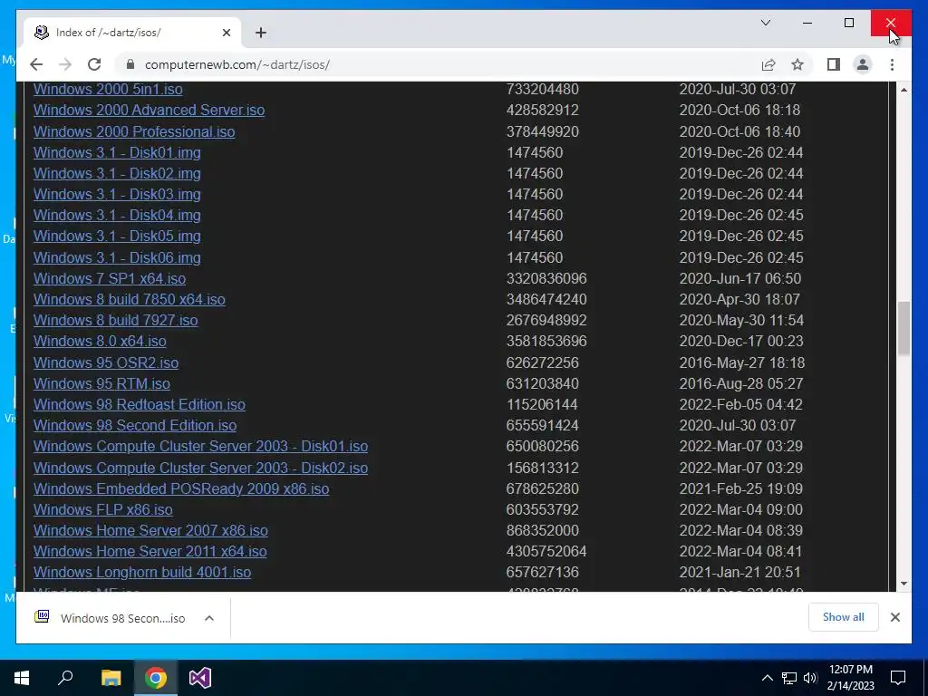The image size is (928, 696).
Task: Open Windows Embedded POSReady 2009 x86.iso
Action: 181,488
